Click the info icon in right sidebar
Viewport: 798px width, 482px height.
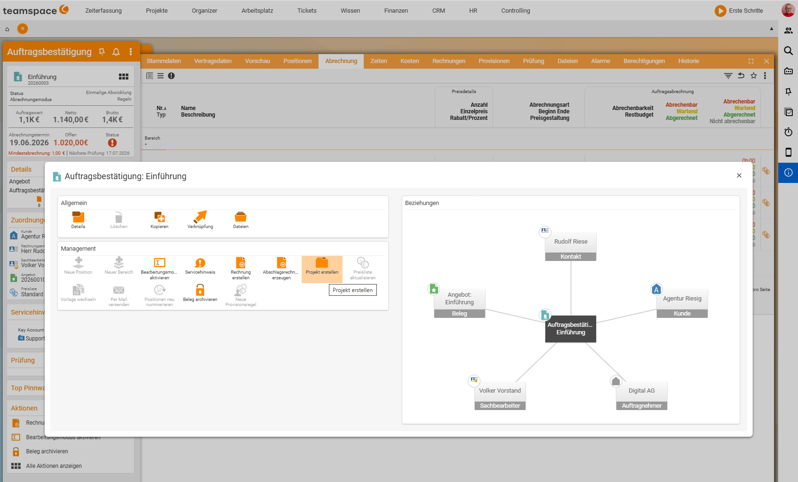pos(788,173)
